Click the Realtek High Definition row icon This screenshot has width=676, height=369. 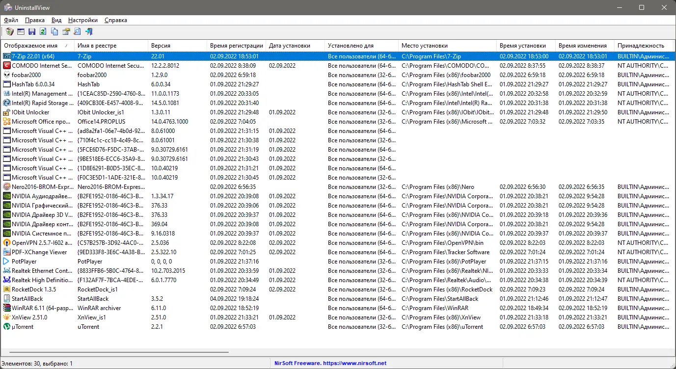point(7,280)
